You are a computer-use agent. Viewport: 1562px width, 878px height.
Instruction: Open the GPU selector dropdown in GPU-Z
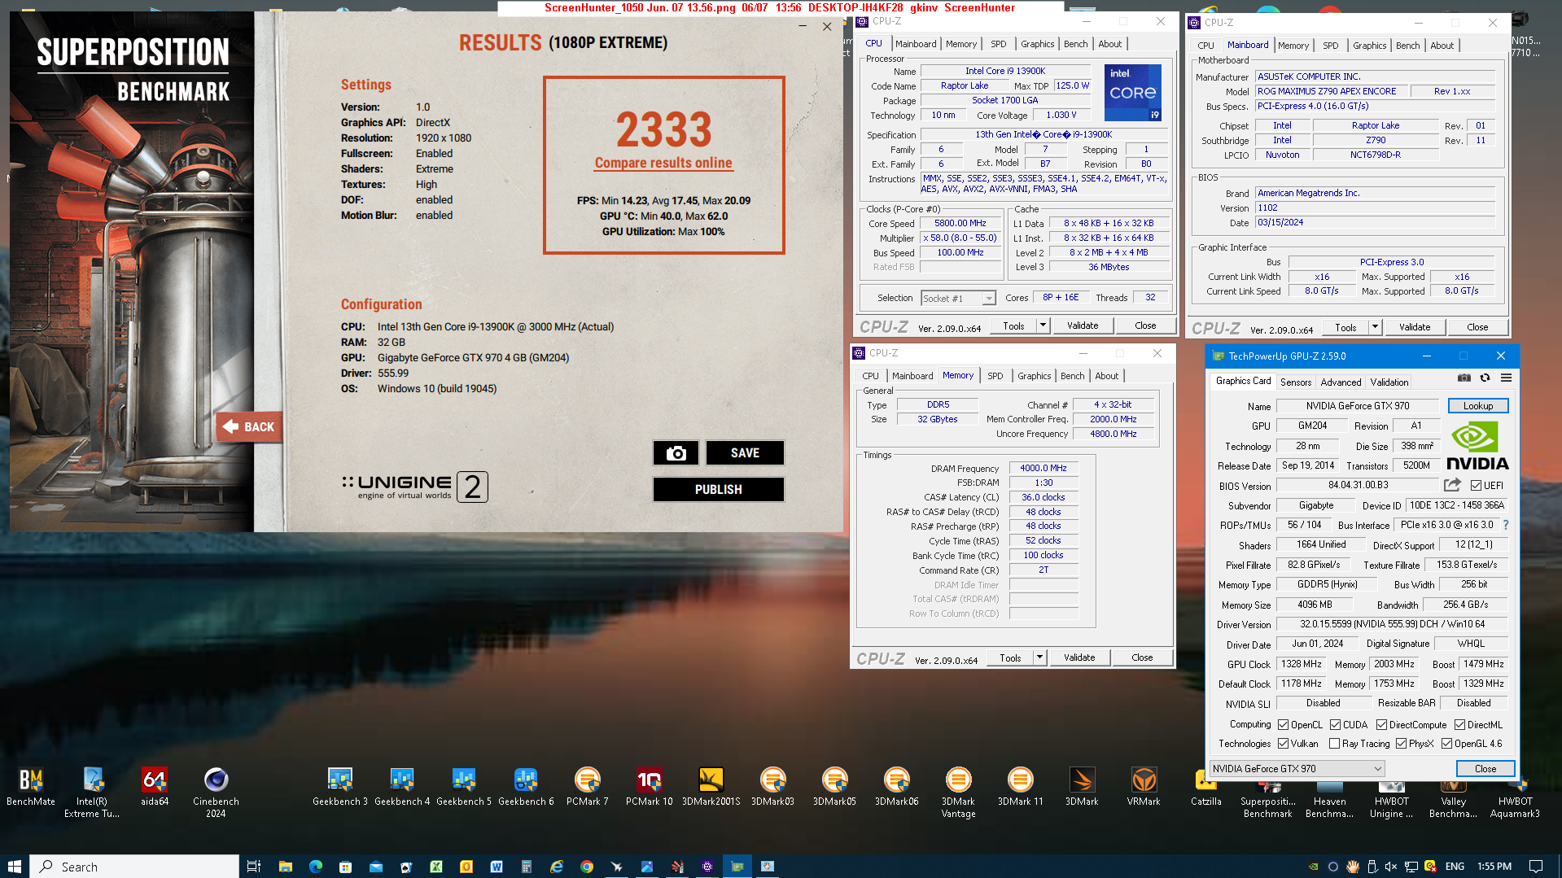[x=1297, y=769]
